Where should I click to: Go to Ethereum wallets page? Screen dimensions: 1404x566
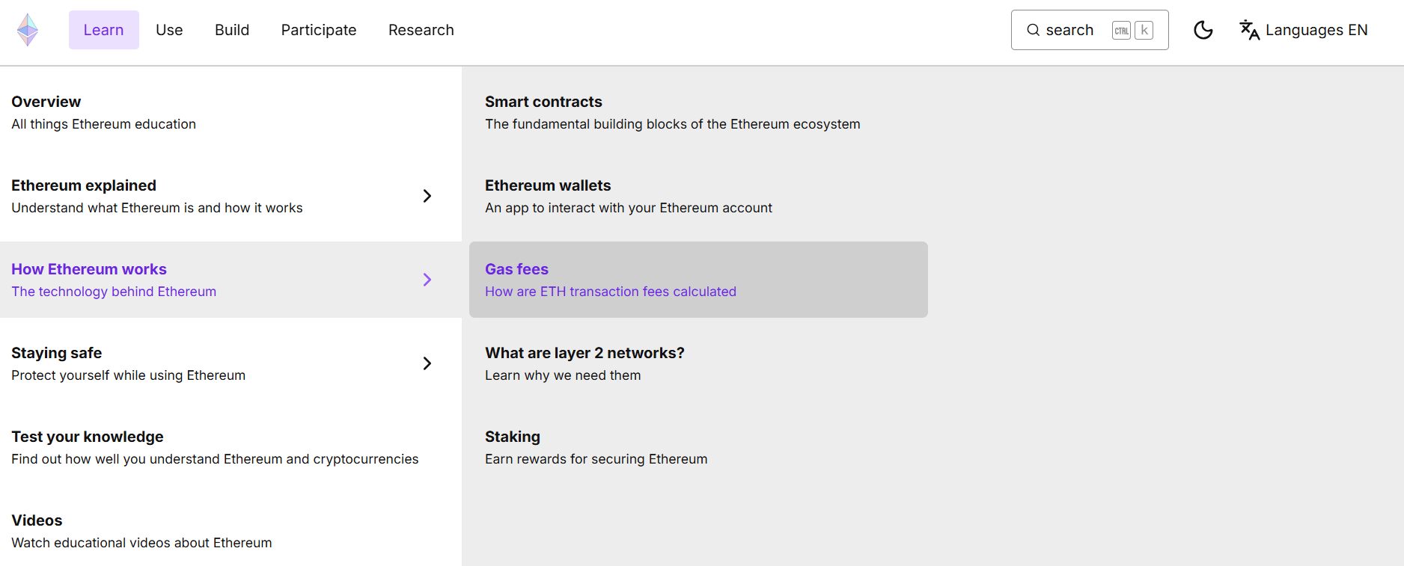tap(698, 196)
